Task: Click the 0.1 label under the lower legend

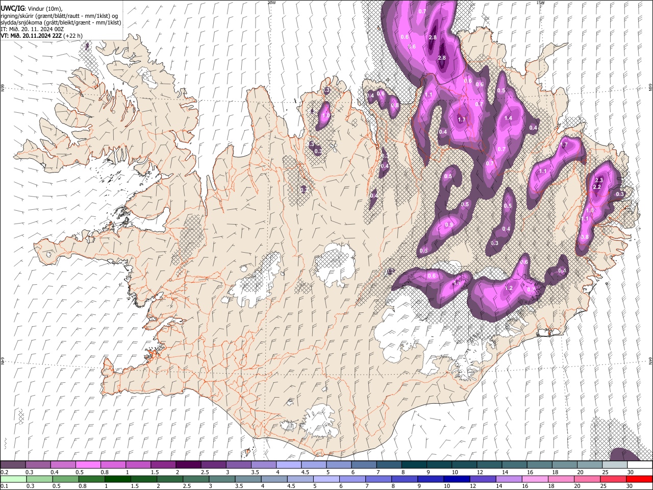Action: tap(4, 486)
